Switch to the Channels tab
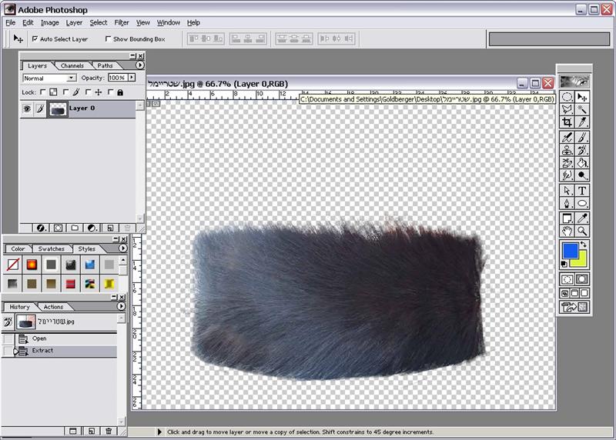The image size is (616, 440). point(72,66)
